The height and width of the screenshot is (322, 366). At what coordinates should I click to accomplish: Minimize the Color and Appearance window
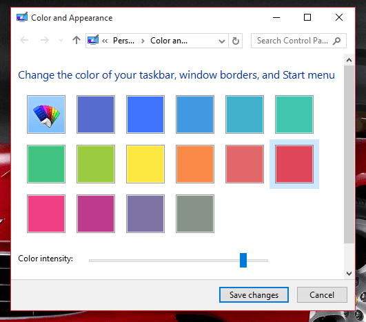pos(276,17)
